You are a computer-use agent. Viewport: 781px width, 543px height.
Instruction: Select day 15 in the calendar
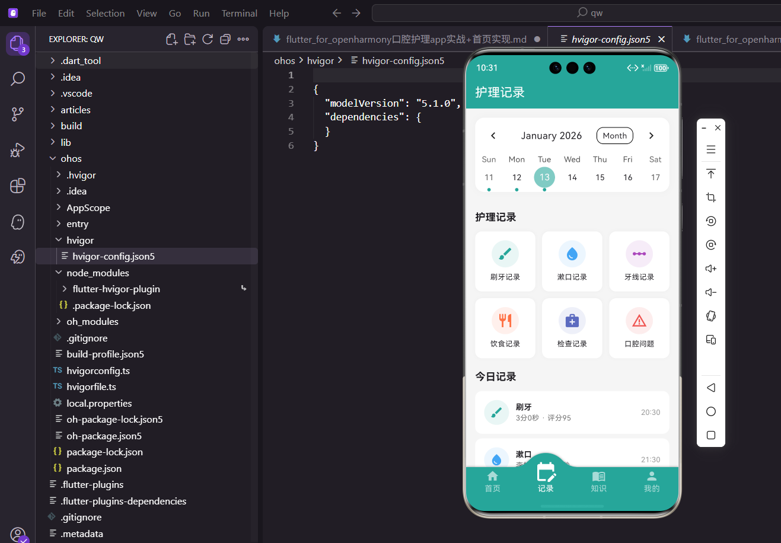(x=600, y=177)
